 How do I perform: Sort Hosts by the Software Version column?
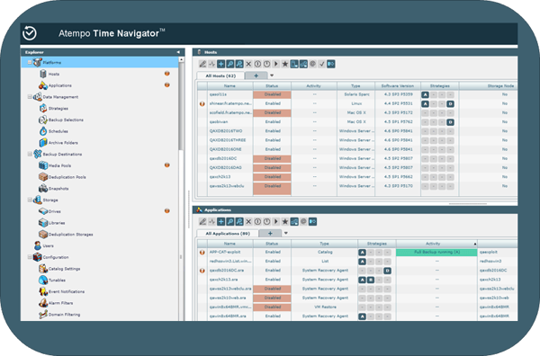tap(398, 86)
